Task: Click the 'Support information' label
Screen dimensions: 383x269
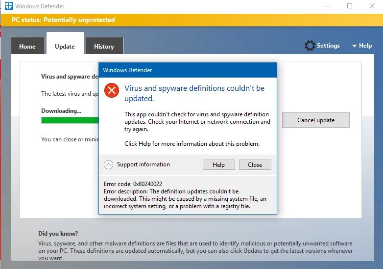Action: [144, 164]
